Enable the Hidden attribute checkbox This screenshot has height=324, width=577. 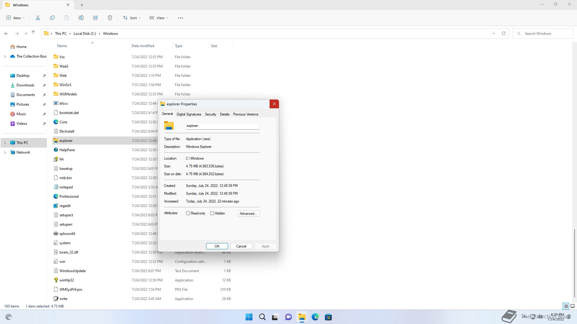(212, 213)
